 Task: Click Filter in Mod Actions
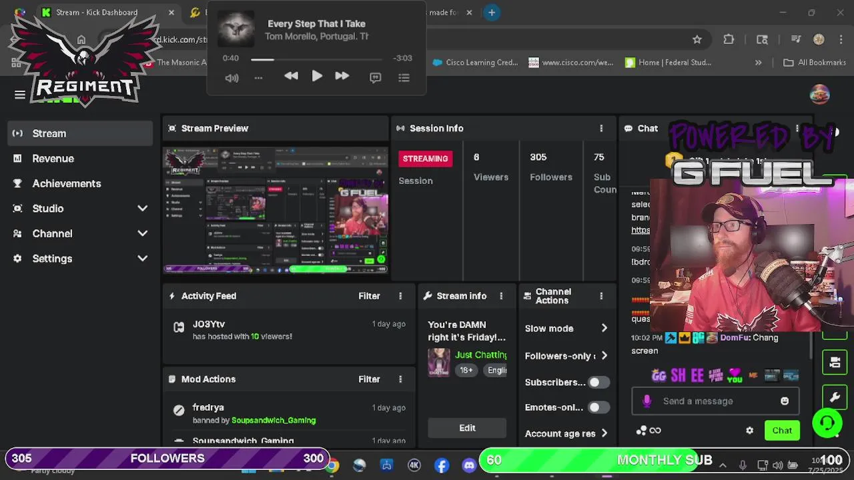click(x=369, y=379)
